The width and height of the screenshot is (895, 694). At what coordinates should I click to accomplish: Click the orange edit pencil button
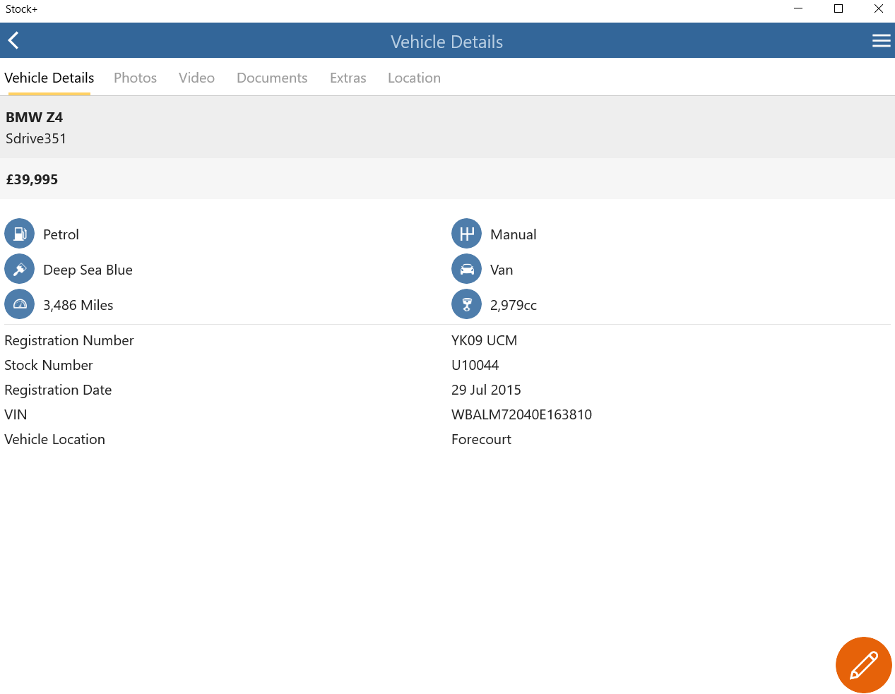[863, 665]
